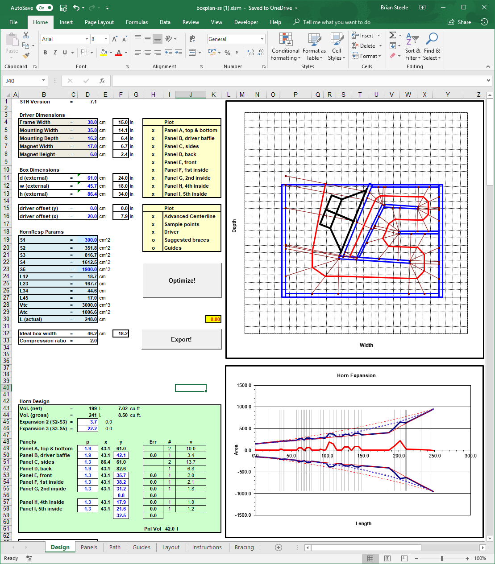495x564 pixels.
Task: Click the Format cells button
Action: click(x=366, y=56)
